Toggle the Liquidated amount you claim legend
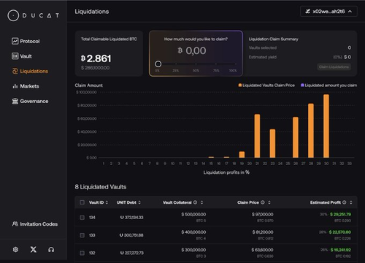Viewport: 365px width, 263px height. point(328,85)
